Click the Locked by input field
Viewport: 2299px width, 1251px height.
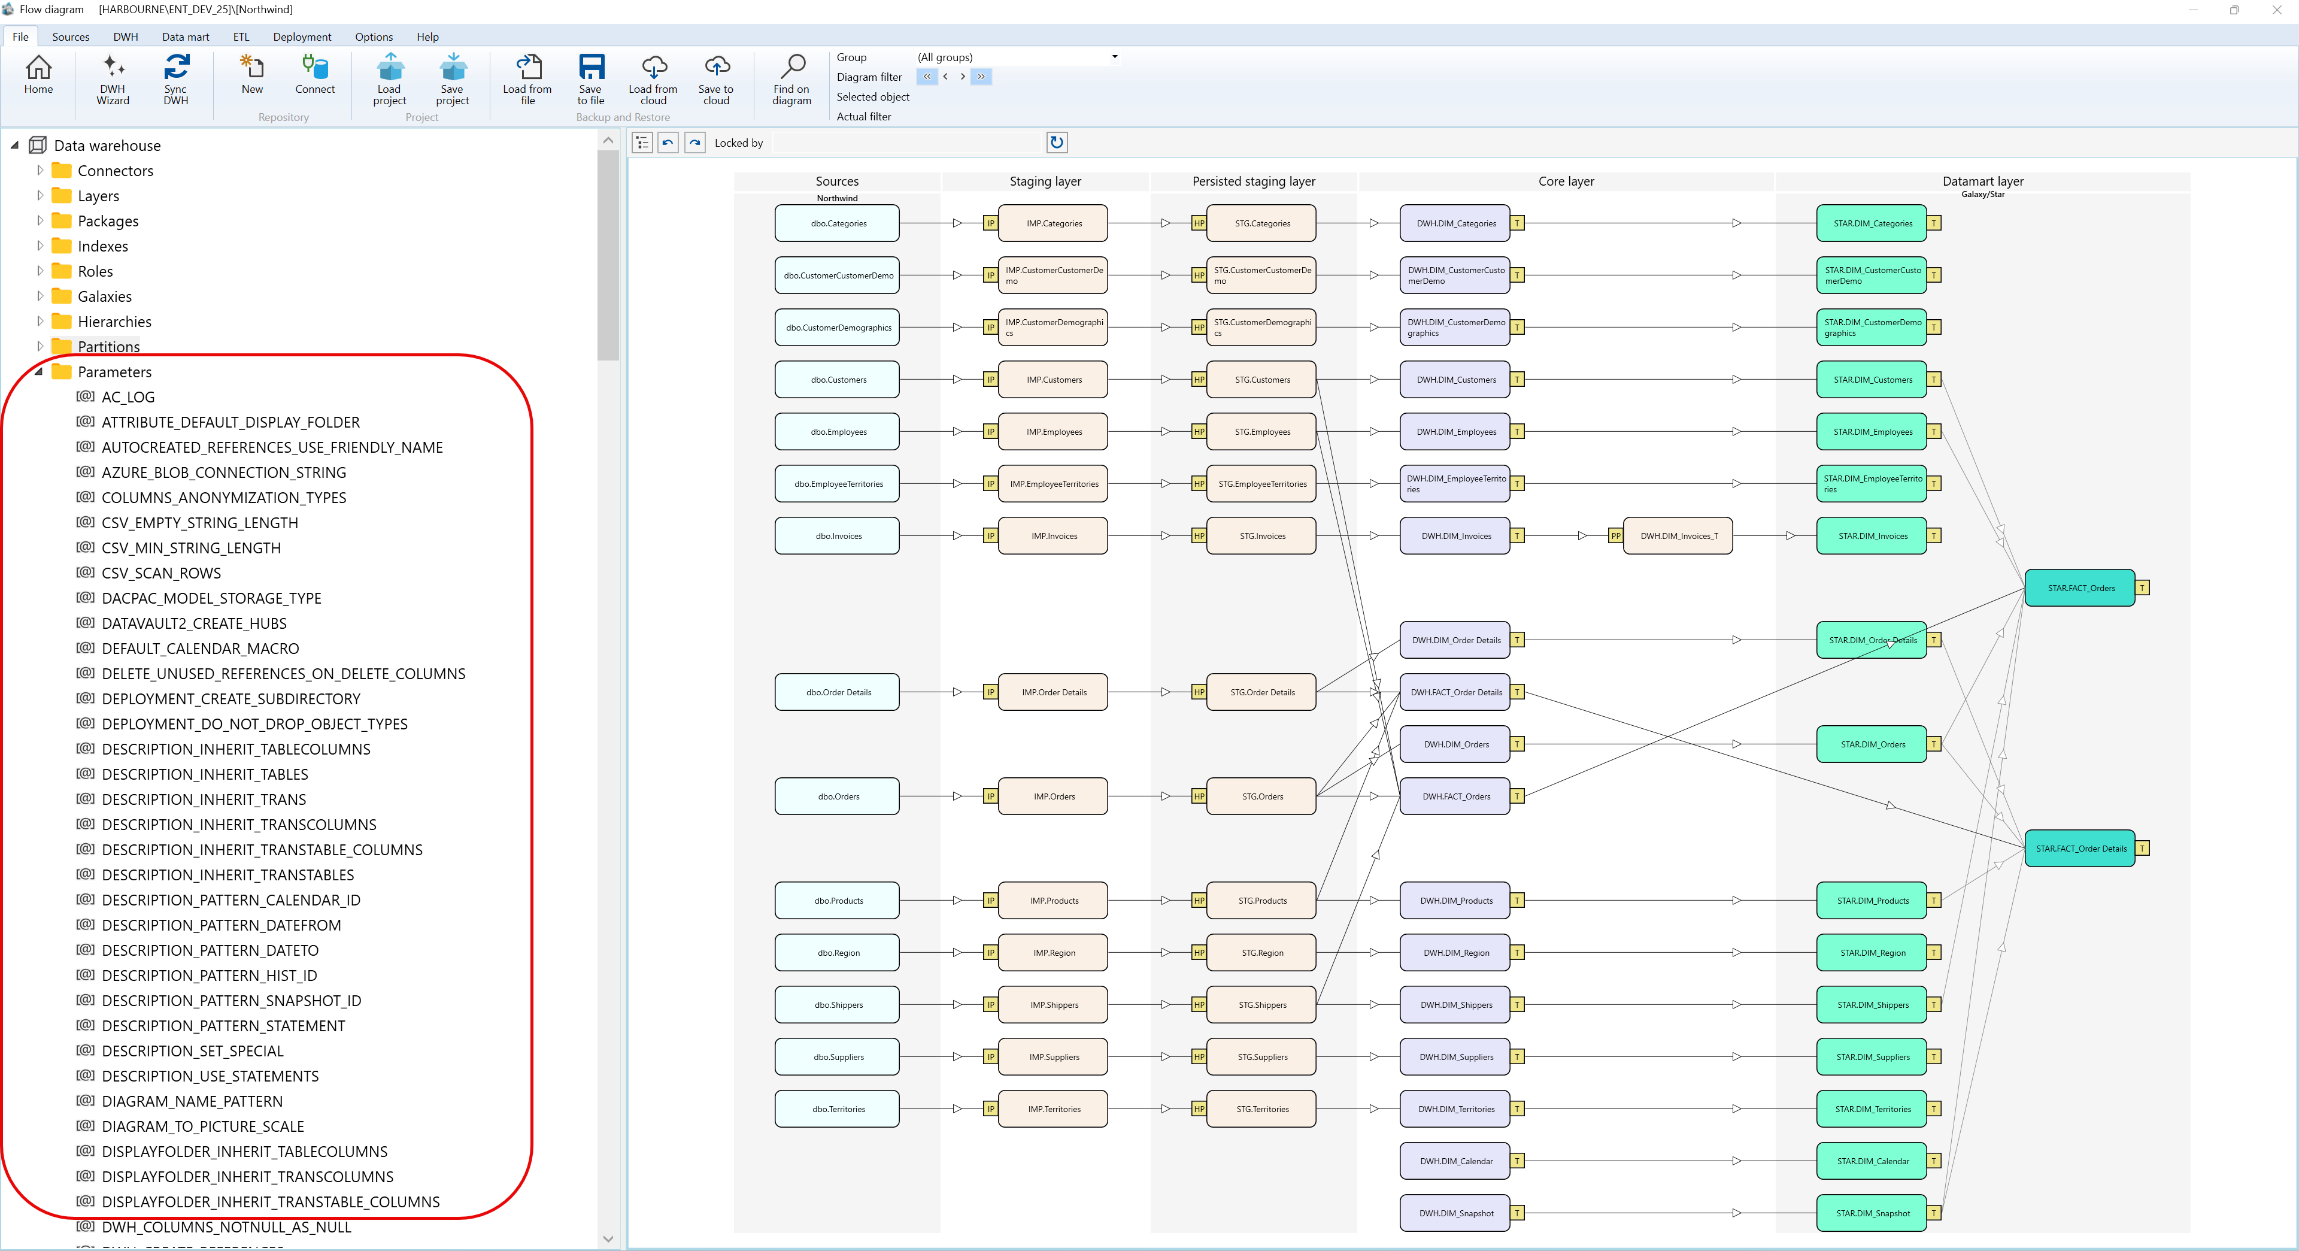(908, 143)
